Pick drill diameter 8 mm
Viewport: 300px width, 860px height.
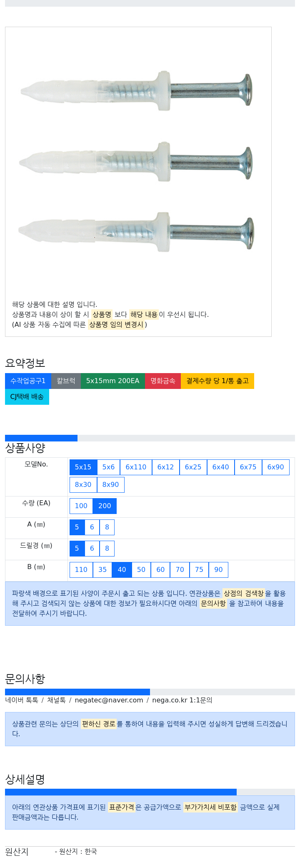(107, 549)
